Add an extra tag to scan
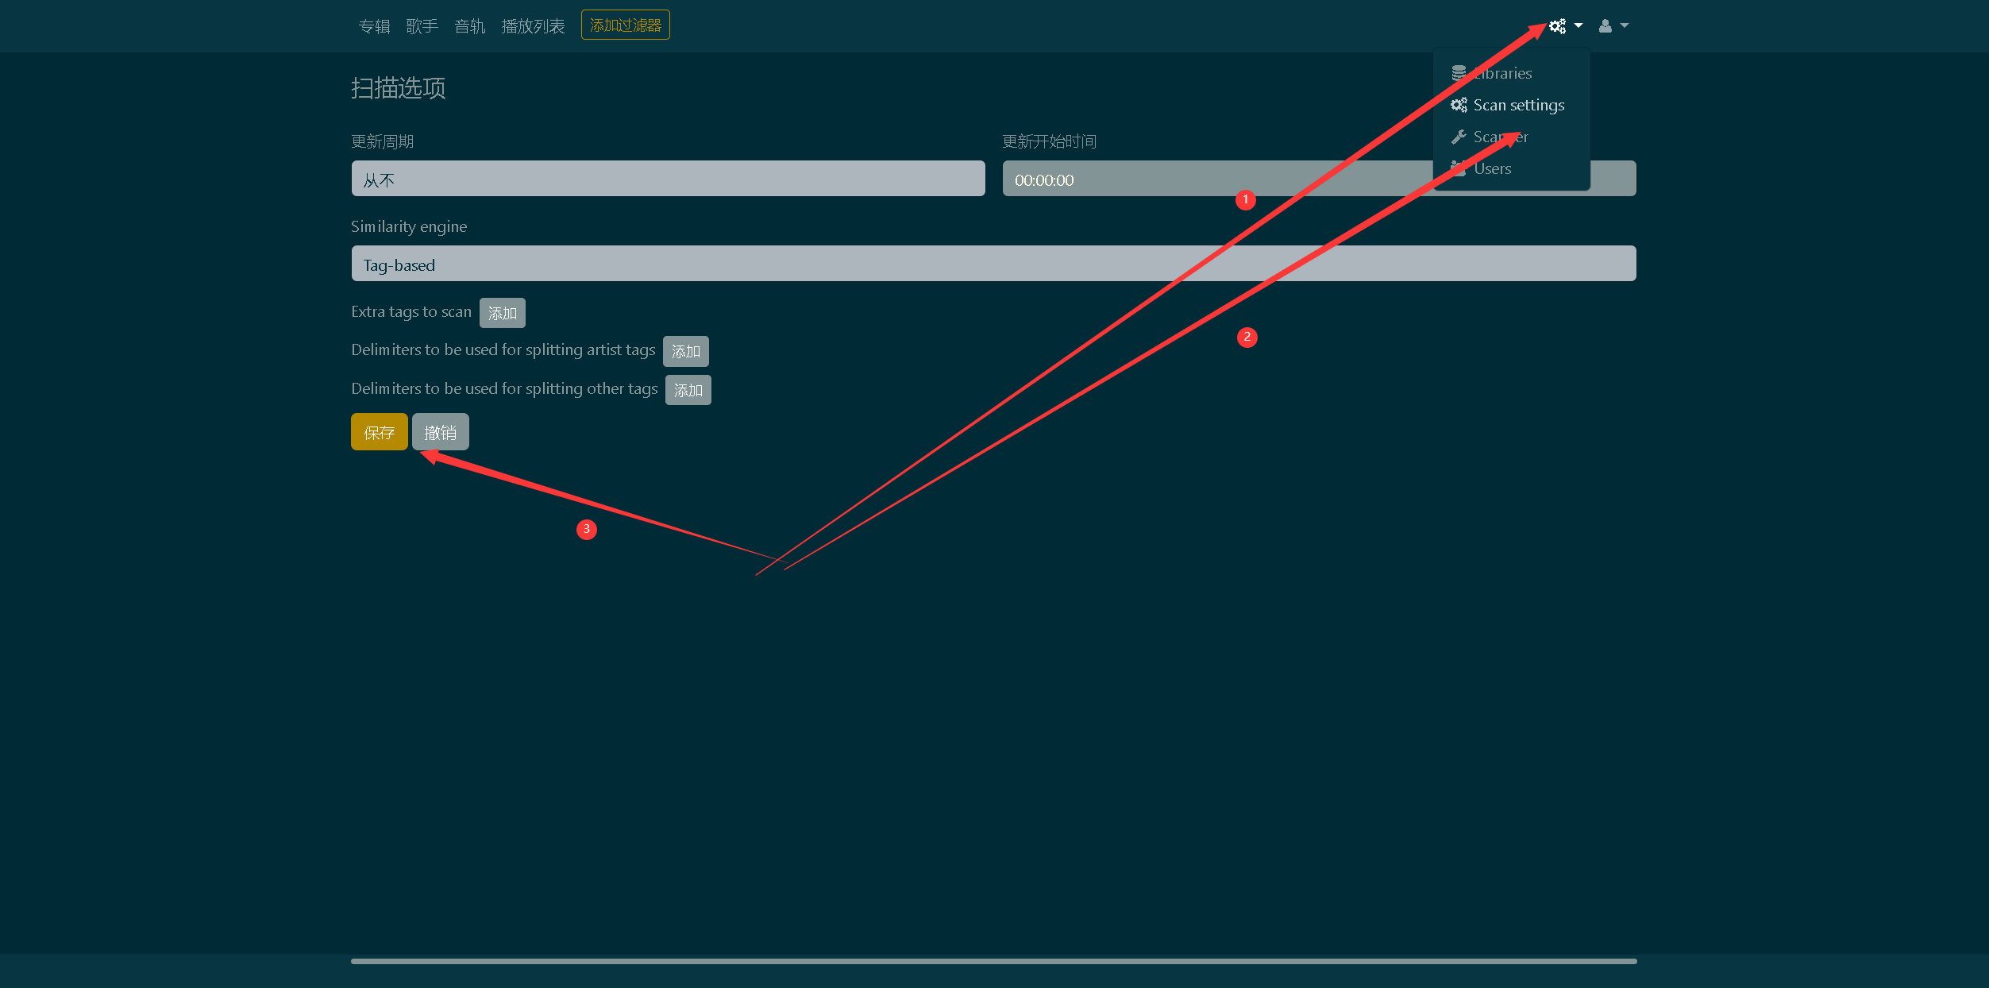The width and height of the screenshot is (1989, 988). [x=502, y=313]
